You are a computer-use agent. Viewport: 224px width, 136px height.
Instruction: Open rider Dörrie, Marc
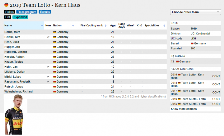click(12, 32)
